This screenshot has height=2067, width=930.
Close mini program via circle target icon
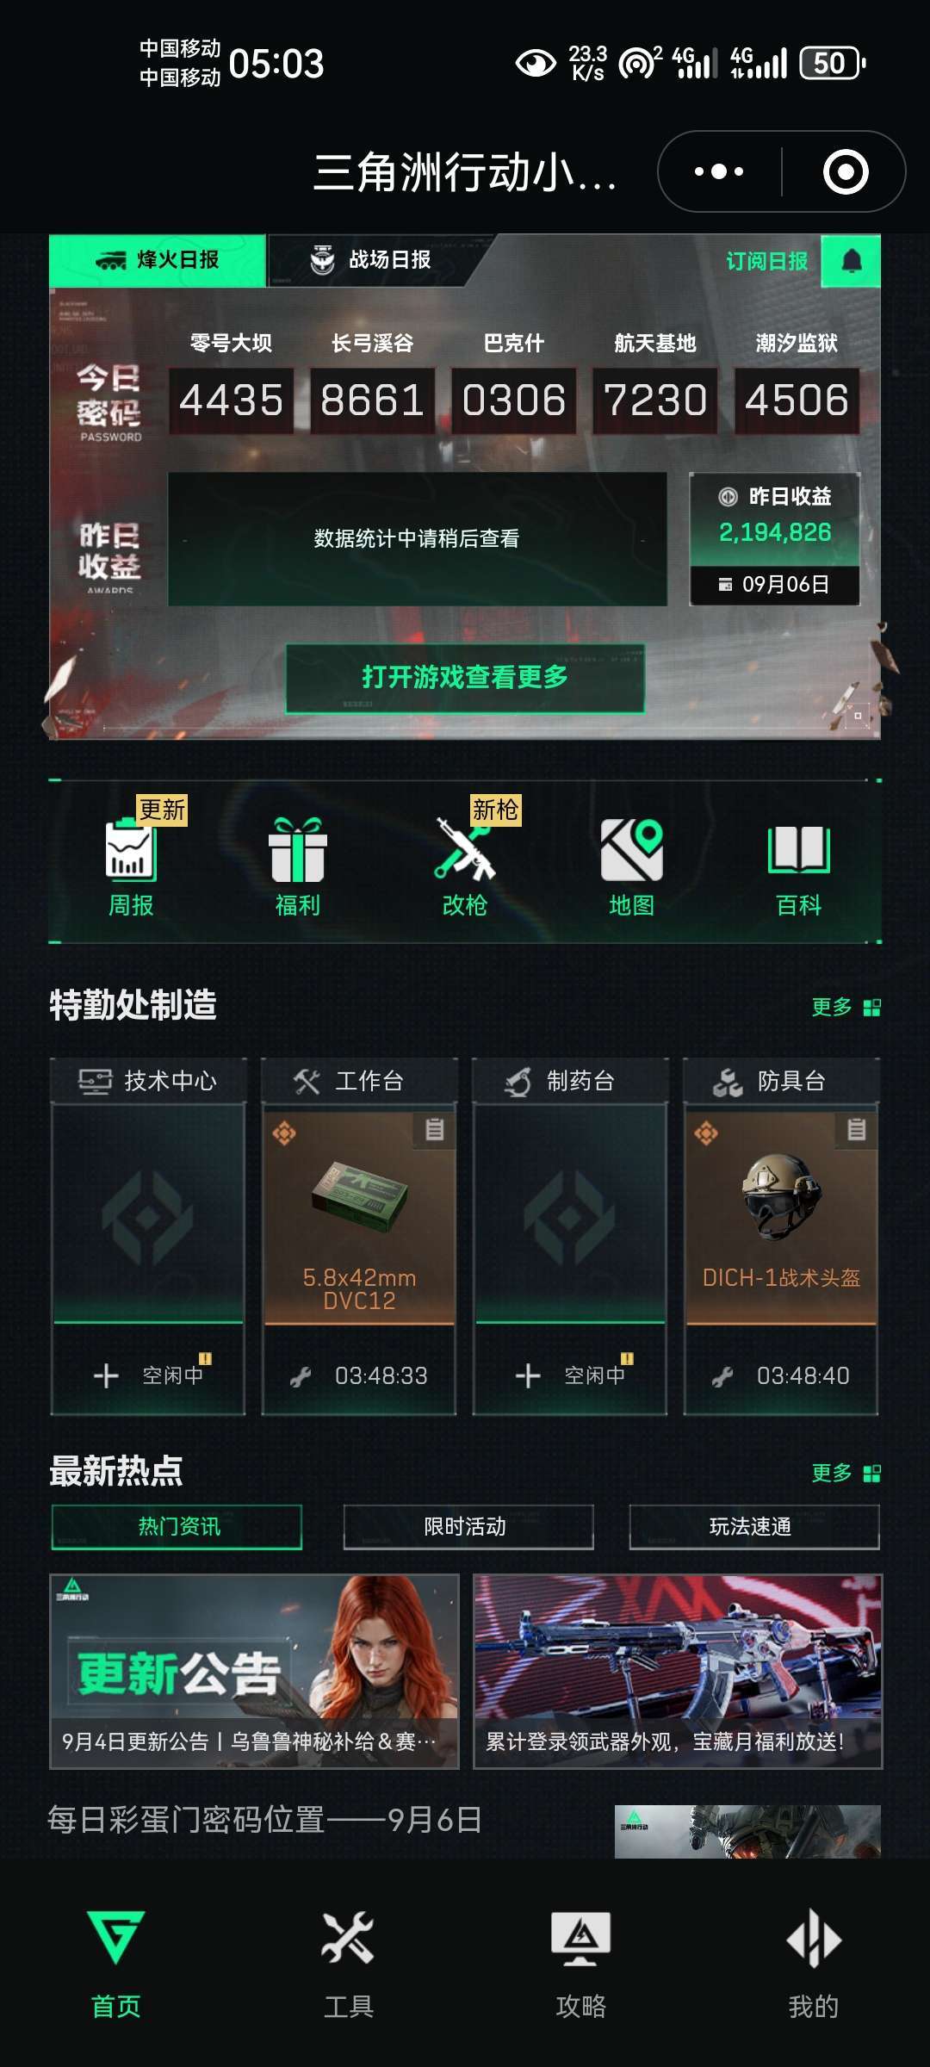pos(846,171)
